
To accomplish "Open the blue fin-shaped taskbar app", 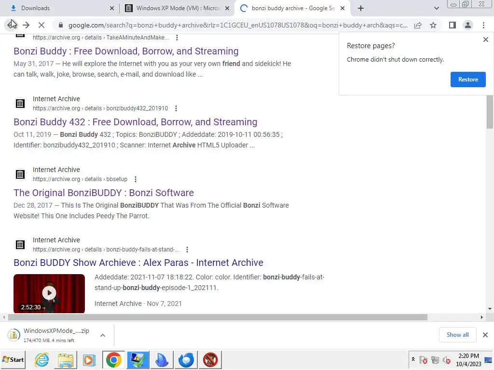I will point(162,359).
